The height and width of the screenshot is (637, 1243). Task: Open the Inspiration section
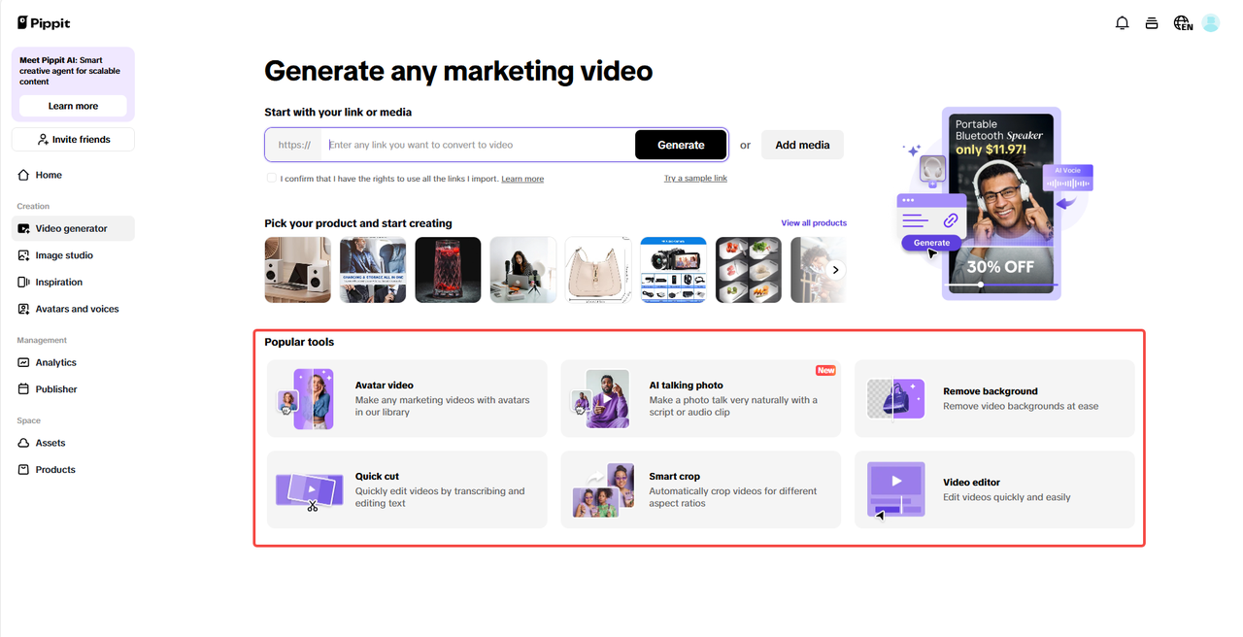click(57, 282)
